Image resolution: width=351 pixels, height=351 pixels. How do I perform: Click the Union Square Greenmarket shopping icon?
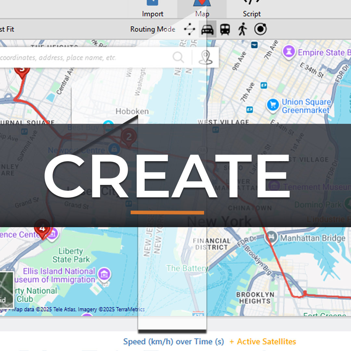[273, 105]
